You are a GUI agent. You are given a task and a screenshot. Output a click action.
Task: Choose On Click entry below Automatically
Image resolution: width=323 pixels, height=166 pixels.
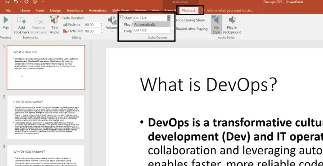click(152, 30)
